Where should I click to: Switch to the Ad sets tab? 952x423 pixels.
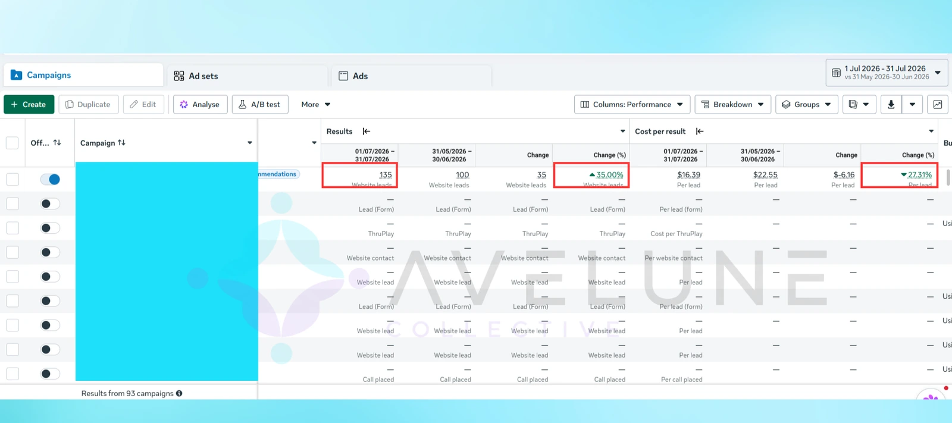[247, 76]
